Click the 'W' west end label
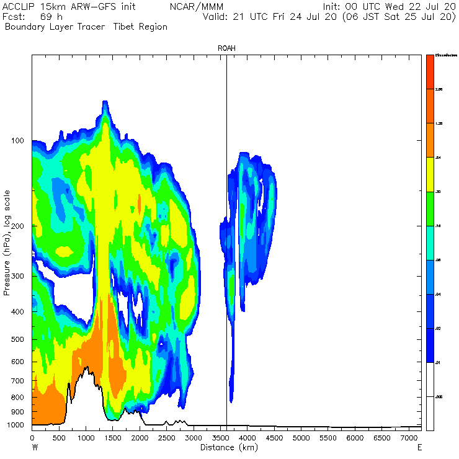Screen dimensions: 459x459 pyautogui.click(x=35, y=448)
